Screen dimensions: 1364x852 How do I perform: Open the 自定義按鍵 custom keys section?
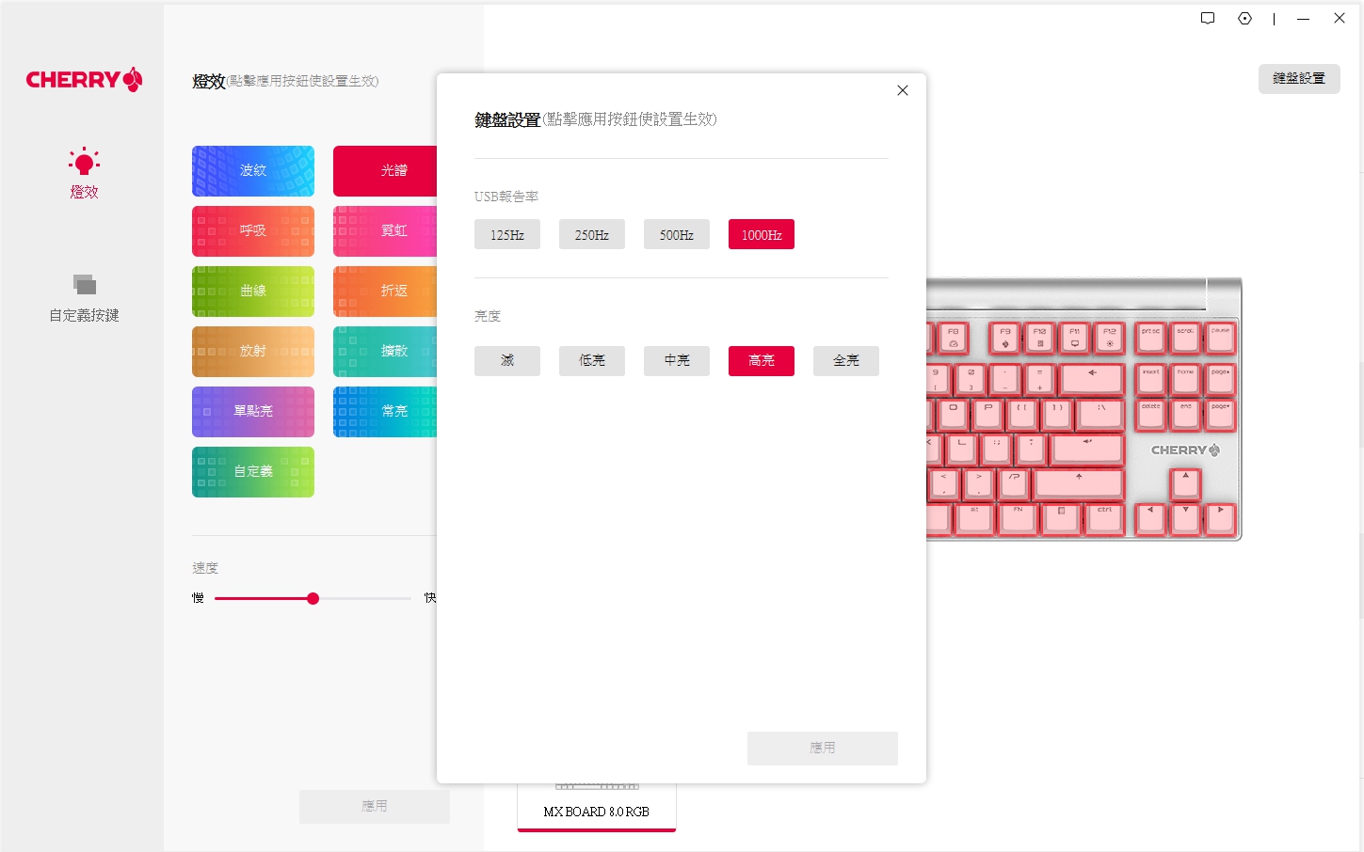point(84,298)
